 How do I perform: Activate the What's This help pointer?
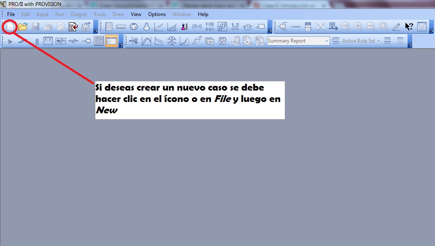pyautogui.click(x=408, y=26)
